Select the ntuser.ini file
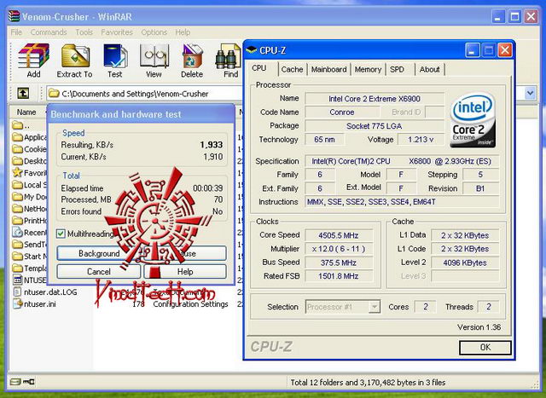 pos(34,303)
